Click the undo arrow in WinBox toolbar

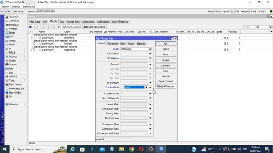coord(3,11)
